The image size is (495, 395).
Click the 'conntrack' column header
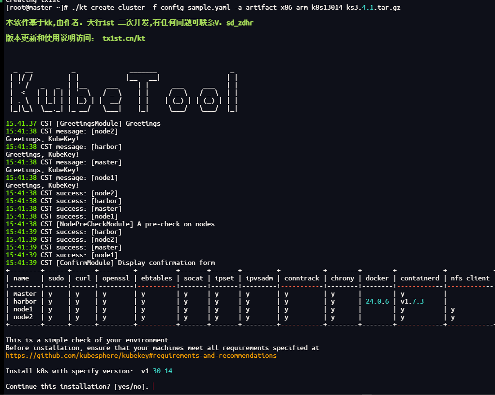pos(302,278)
